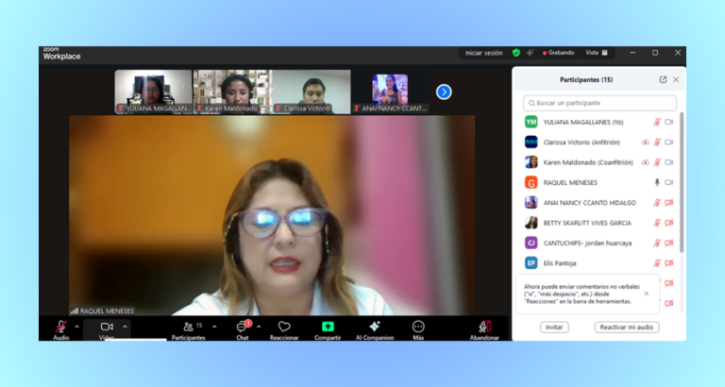725x387 pixels.
Task: Expand the Participantes options arrow
Action: pos(214,327)
